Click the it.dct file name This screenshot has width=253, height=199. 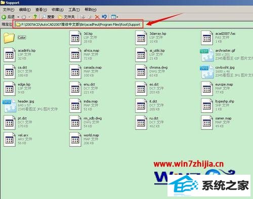[153, 101]
